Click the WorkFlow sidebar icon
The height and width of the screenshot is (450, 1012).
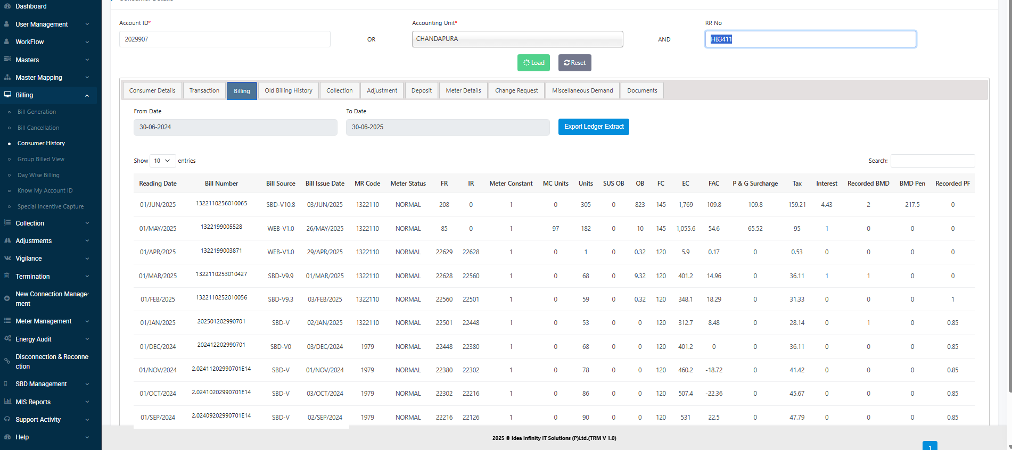coord(7,41)
